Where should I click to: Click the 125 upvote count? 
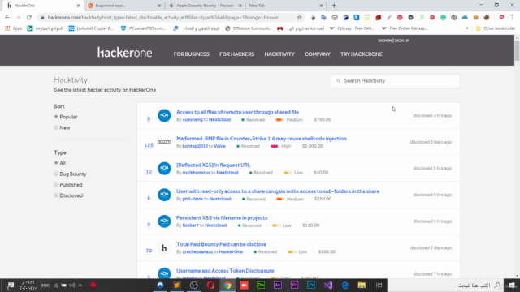[x=149, y=145]
